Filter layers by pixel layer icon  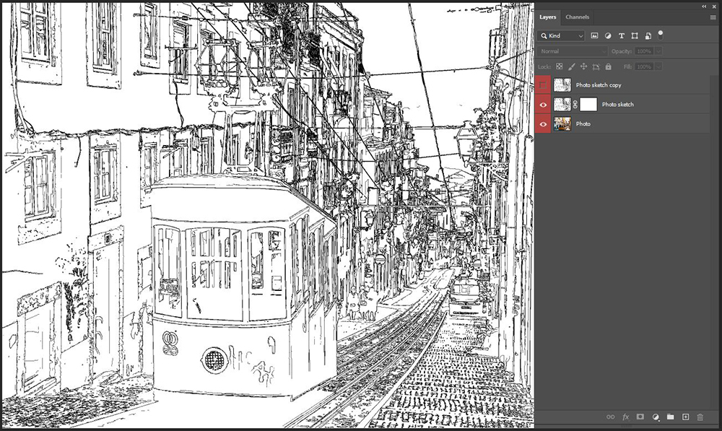pos(594,35)
